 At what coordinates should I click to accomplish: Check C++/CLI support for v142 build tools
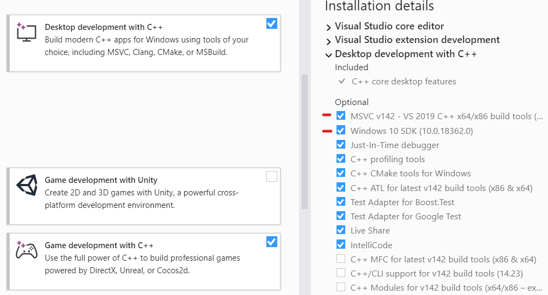[x=341, y=273]
